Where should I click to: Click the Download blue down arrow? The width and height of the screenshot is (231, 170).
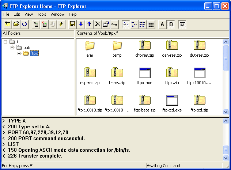click(81, 24)
